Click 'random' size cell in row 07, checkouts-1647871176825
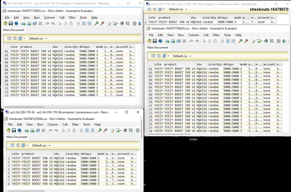291x192 pixels. click(71, 73)
